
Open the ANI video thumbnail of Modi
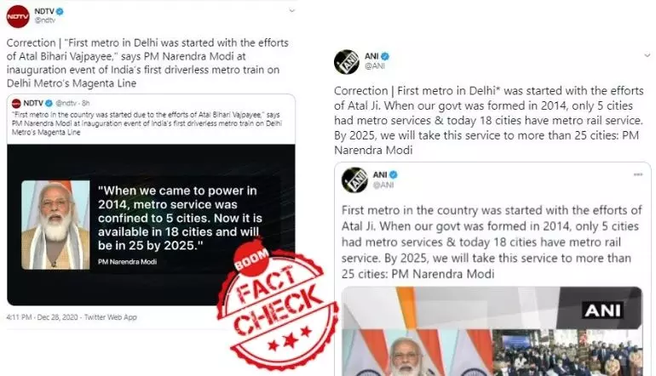point(492,331)
